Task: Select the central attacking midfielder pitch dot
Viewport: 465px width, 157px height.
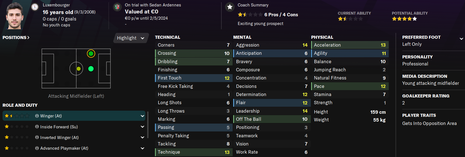Action: 91,69
